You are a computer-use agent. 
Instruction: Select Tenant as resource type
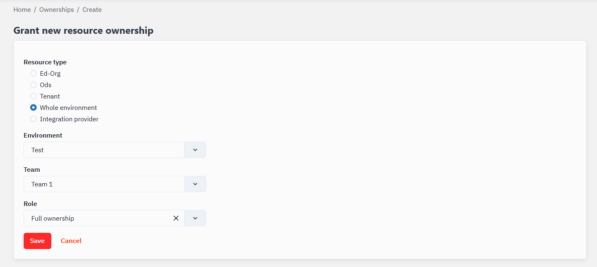pos(33,96)
